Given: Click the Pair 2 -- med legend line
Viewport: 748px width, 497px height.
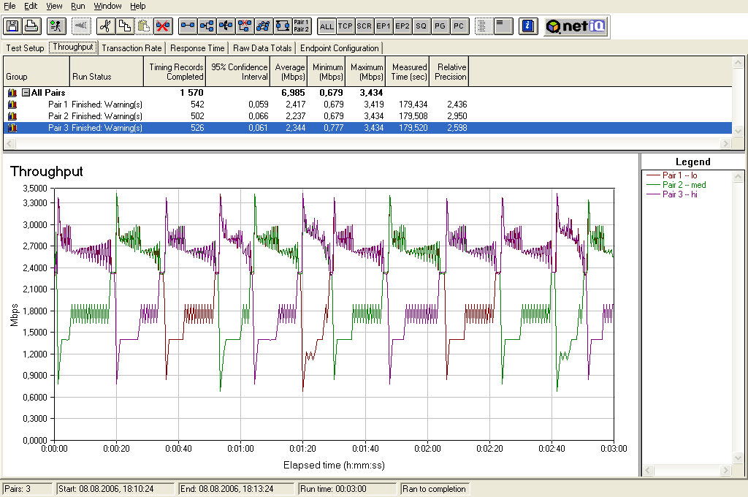Looking at the screenshot, I should pos(684,185).
